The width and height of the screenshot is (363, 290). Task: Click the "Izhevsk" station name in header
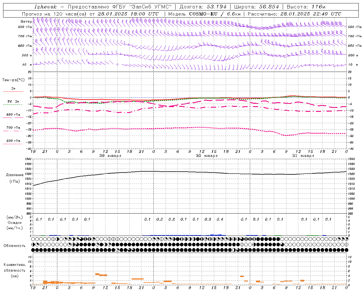tap(45, 7)
